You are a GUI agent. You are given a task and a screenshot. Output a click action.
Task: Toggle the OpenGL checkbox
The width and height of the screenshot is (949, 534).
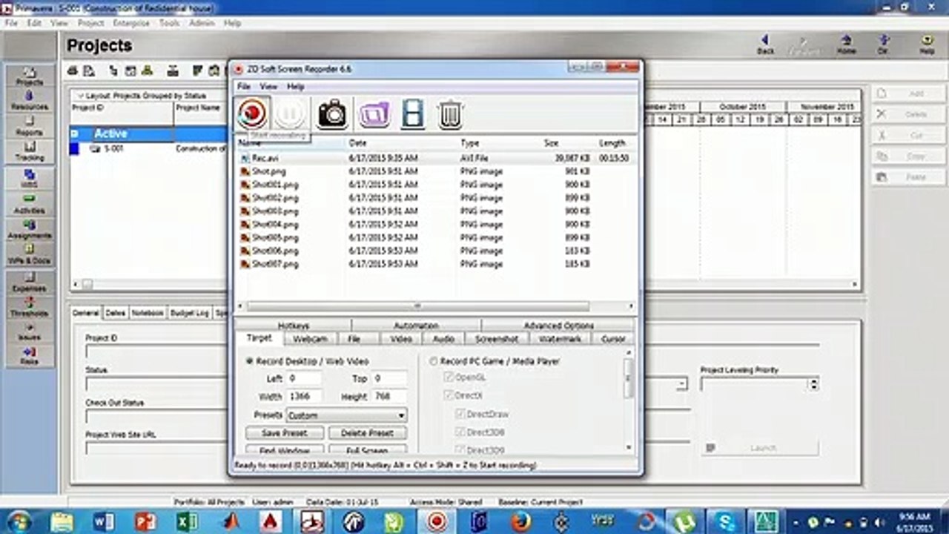point(448,378)
